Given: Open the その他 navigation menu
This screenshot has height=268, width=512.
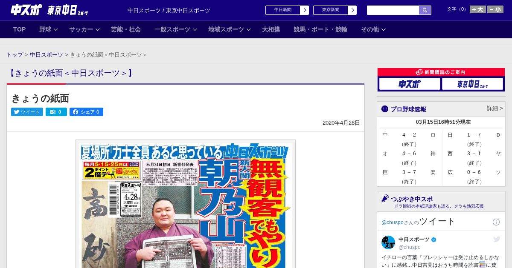Looking at the screenshot, I should (x=370, y=29).
